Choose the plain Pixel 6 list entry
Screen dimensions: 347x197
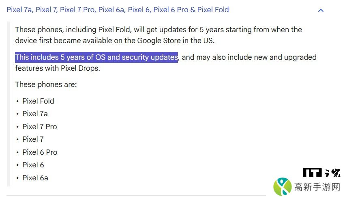tap(33, 165)
